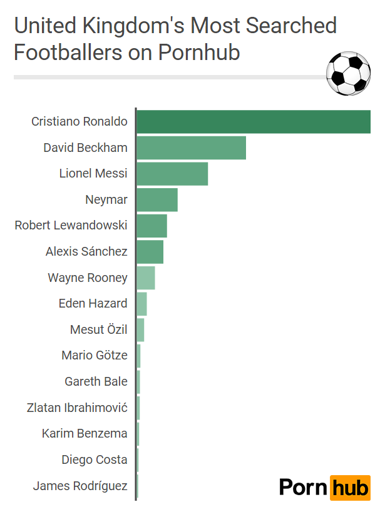Click the Alexis Sánchez bar
Image resolution: width=385 pixels, height=517 pixels.
tap(150, 252)
